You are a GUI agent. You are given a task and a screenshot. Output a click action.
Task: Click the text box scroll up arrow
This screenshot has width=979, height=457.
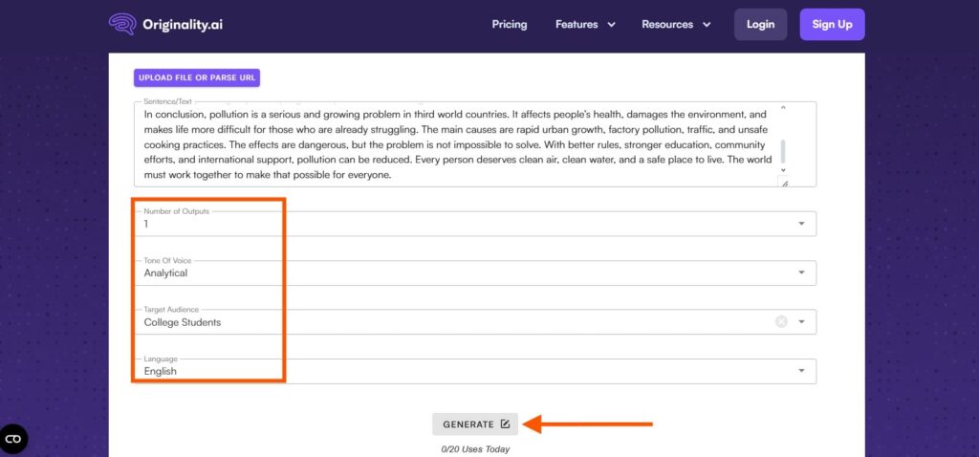tap(784, 109)
